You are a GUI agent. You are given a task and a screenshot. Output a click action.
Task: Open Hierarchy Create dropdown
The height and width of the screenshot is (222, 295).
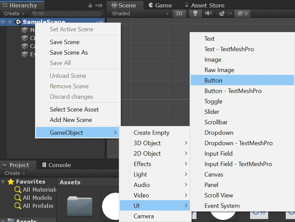[x=14, y=14]
